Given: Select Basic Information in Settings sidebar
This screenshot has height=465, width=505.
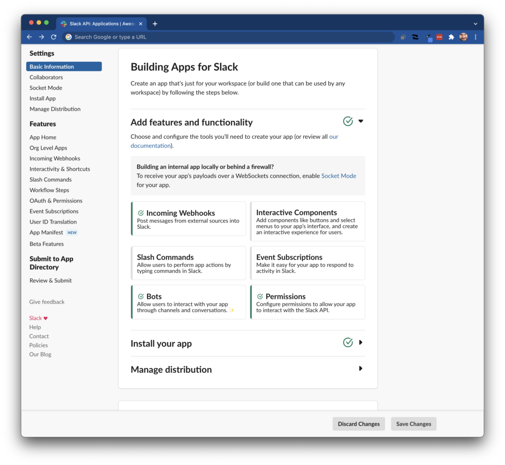Looking at the screenshot, I should coord(64,67).
